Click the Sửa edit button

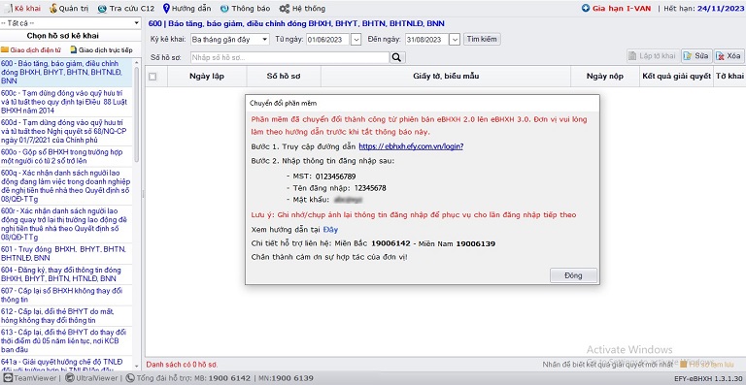(x=696, y=56)
